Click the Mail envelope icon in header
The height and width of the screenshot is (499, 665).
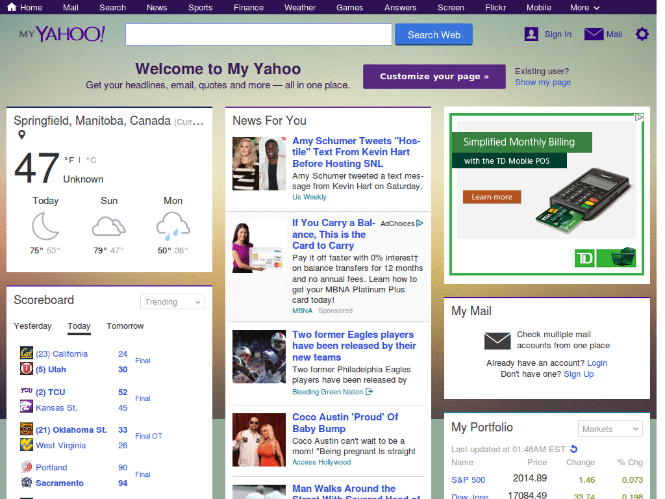tap(594, 34)
